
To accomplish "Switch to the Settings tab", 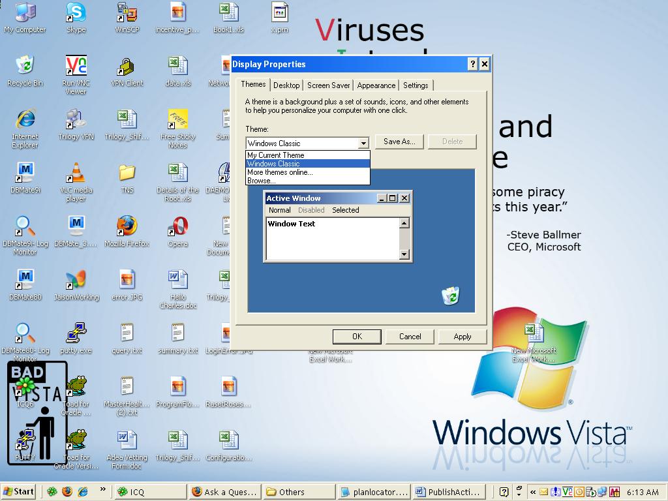I will coord(416,85).
